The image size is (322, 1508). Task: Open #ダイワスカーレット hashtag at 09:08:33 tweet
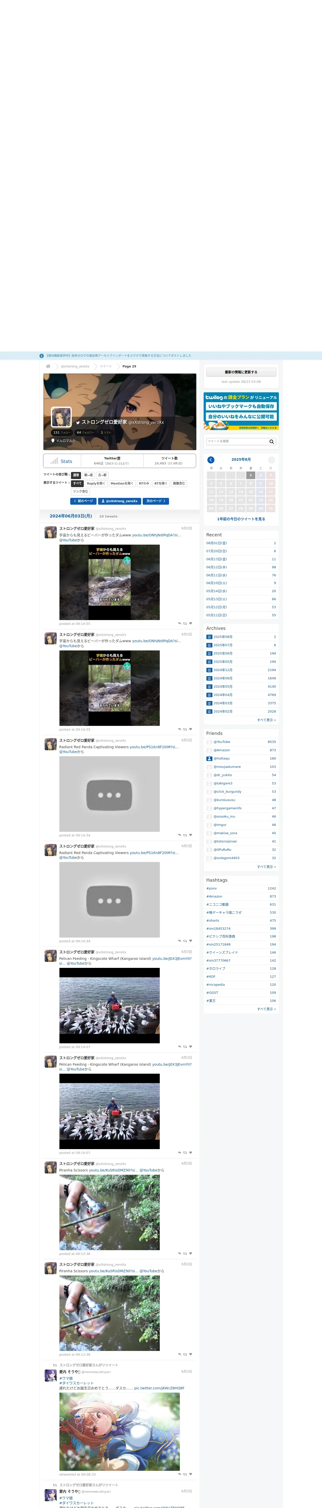pos(76,1383)
